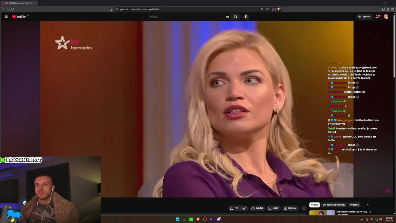Show hidden system tray icons
396x223 pixels.
[x=362, y=219]
